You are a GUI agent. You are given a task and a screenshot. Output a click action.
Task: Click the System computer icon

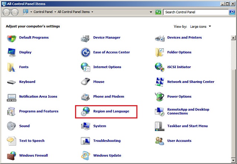click(85, 126)
